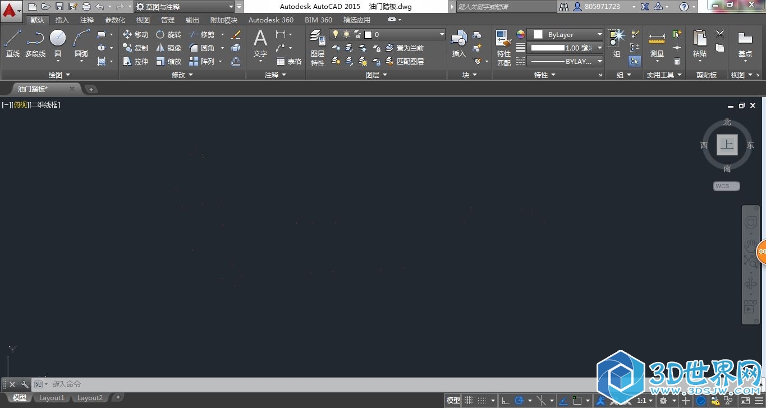Toggle snap mode in status bar
The width and height of the screenshot is (766, 408).
click(481, 401)
